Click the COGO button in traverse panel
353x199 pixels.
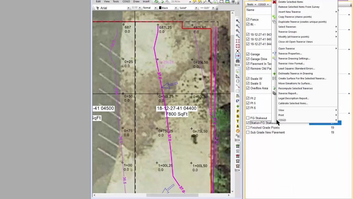(263, 4)
